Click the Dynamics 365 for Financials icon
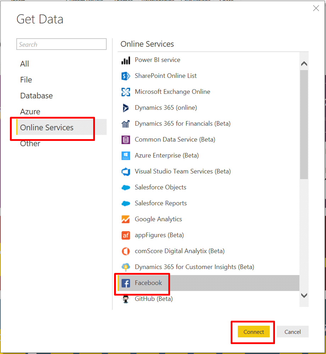This screenshot has height=354, width=326. [x=125, y=124]
